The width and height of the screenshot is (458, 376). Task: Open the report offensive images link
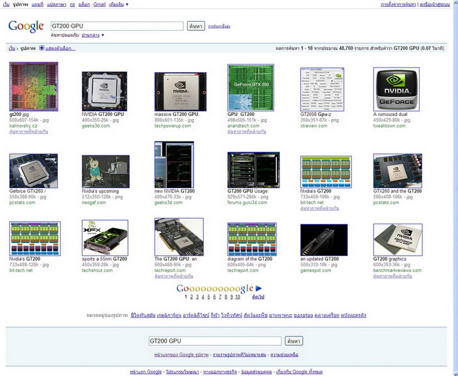pyautogui.click(x=240, y=355)
